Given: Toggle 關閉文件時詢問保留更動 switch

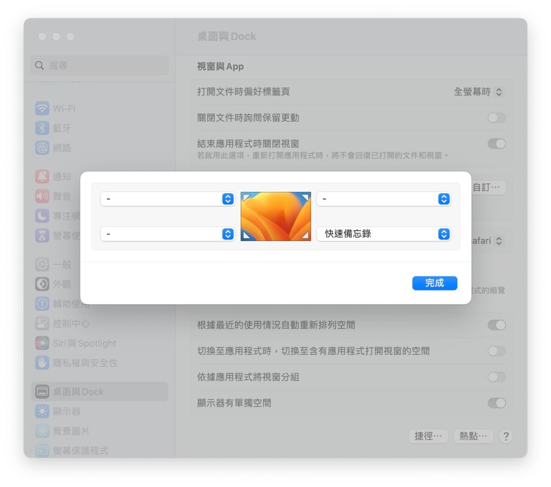Looking at the screenshot, I should coord(496,118).
